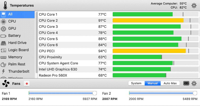
Task: Open Logic Board sensor category
Action: pyautogui.click(x=18, y=50)
